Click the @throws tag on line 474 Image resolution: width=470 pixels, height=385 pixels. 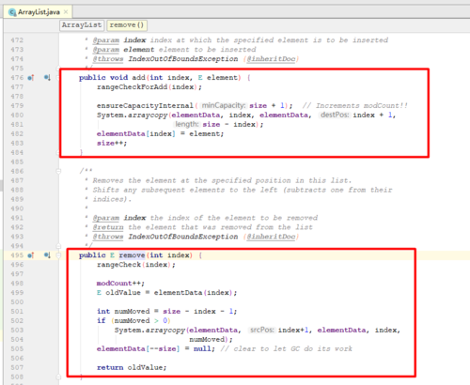[x=108, y=59]
